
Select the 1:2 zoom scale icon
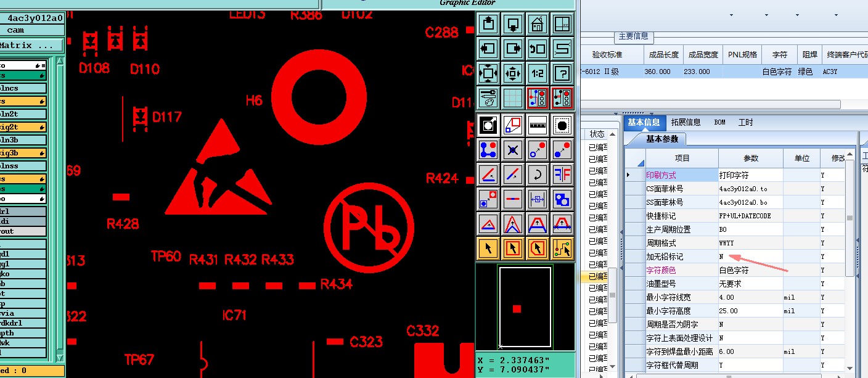coord(537,73)
